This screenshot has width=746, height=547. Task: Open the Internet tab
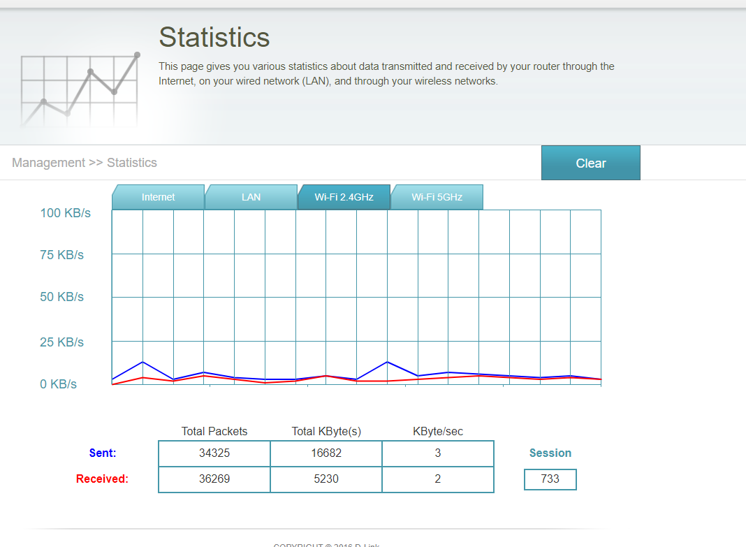click(158, 197)
